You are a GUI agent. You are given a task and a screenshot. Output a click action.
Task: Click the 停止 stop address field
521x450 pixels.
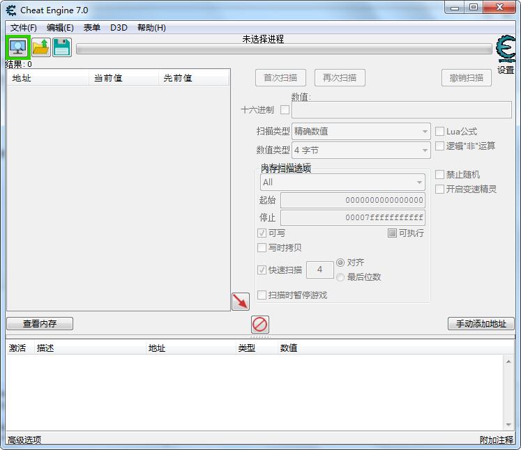(x=352, y=218)
